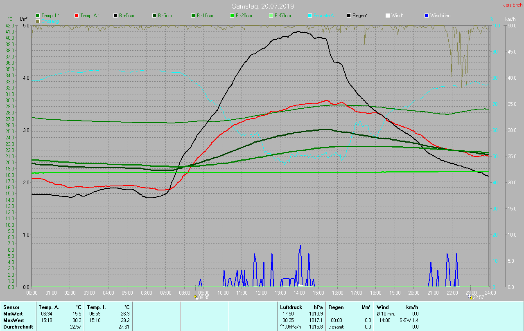Image resolution: width=524 pixels, height=331 pixels.
Task: Click the 12:00 label on time axis
Action: point(261,293)
